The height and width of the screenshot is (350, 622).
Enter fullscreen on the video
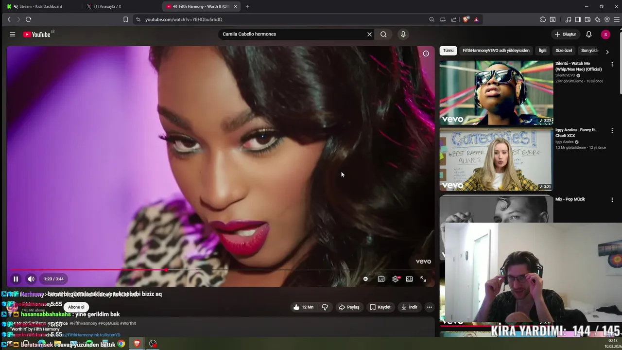click(x=423, y=279)
